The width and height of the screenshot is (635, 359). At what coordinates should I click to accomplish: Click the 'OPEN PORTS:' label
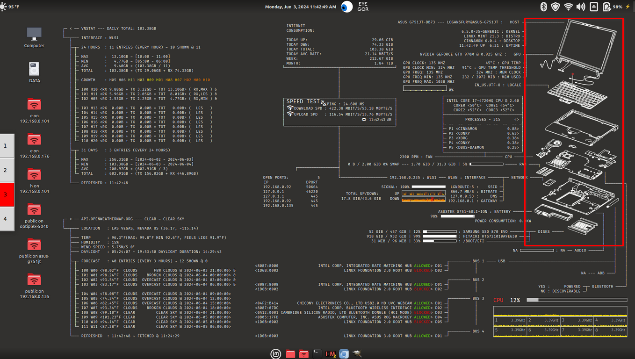pyautogui.click(x=275, y=178)
